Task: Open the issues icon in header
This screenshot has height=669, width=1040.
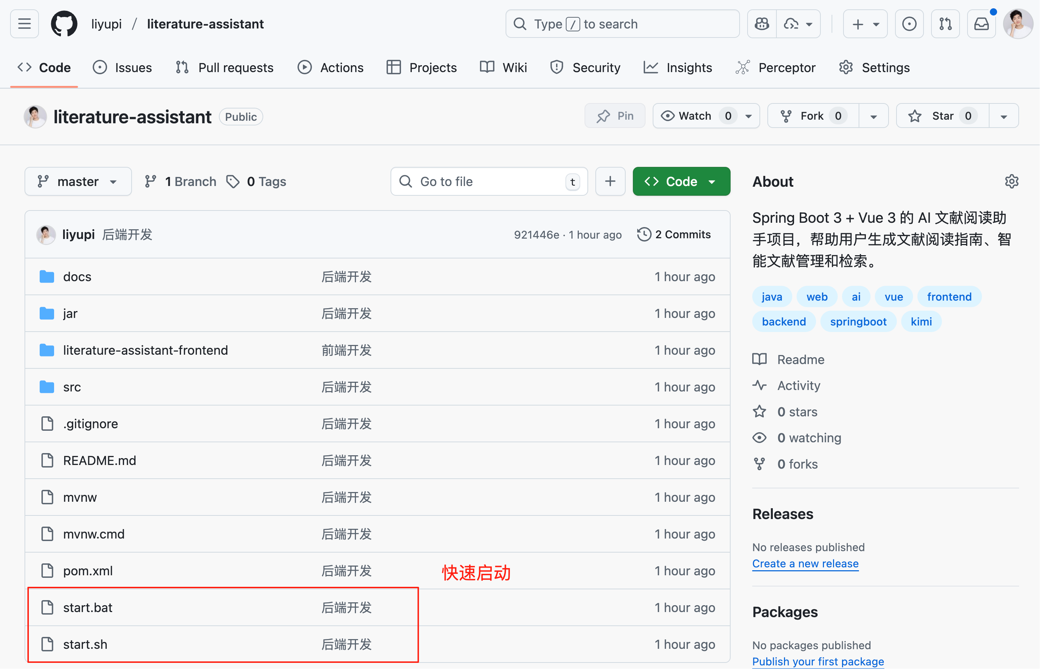Action: (x=909, y=24)
